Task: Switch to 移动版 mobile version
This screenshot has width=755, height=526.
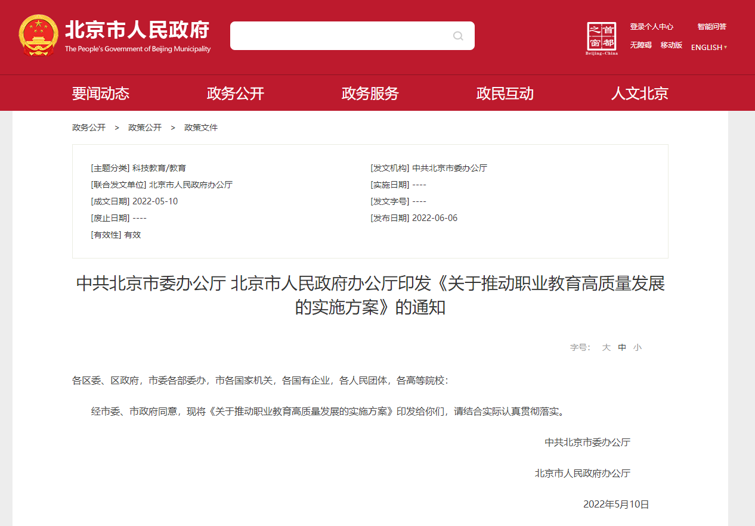Action: click(672, 45)
